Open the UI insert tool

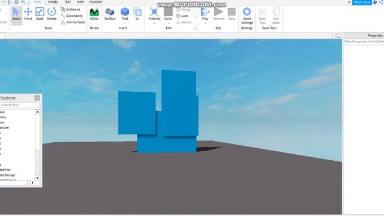pyautogui.click(x=137, y=14)
